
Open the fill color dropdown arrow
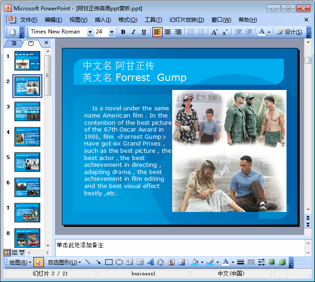coord(202,262)
